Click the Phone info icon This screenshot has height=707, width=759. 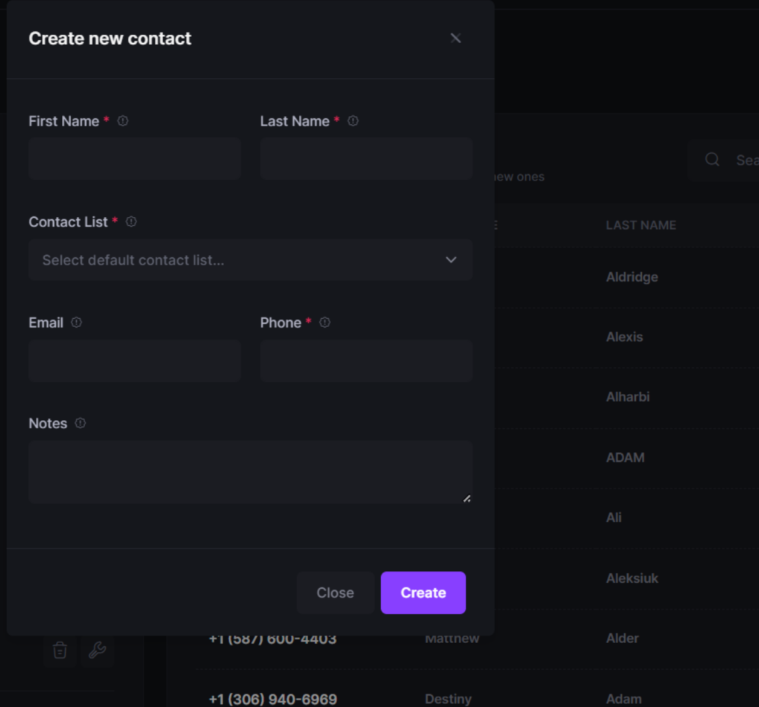click(325, 323)
